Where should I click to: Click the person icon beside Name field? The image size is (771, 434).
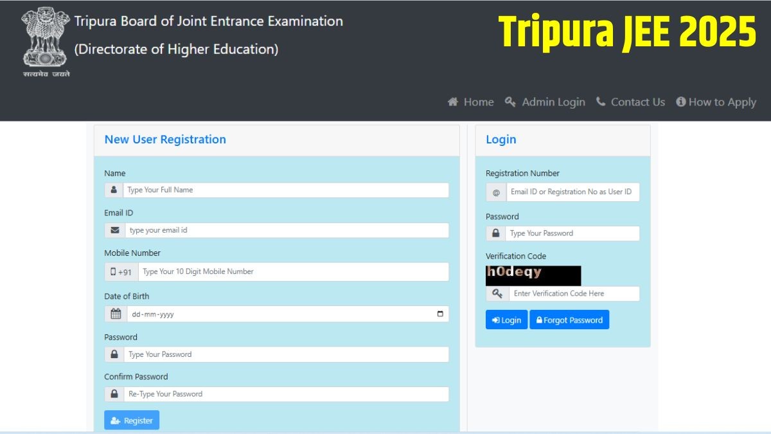pyautogui.click(x=114, y=190)
